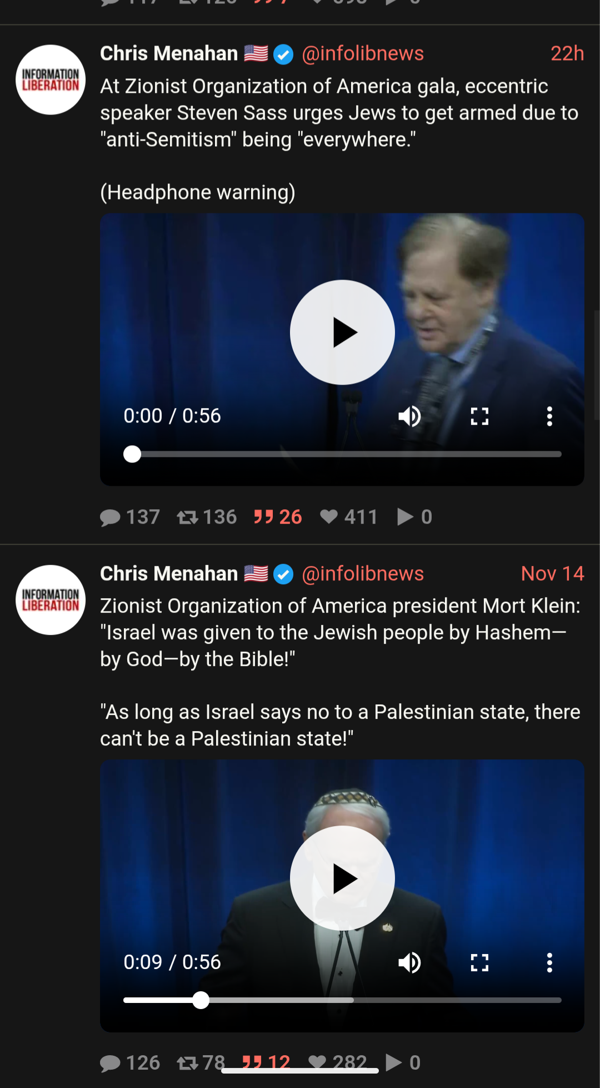The width and height of the screenshot is (600, 1088).
Task: Open @infolibnews handle on first post
Action: (x=363, y=53)
